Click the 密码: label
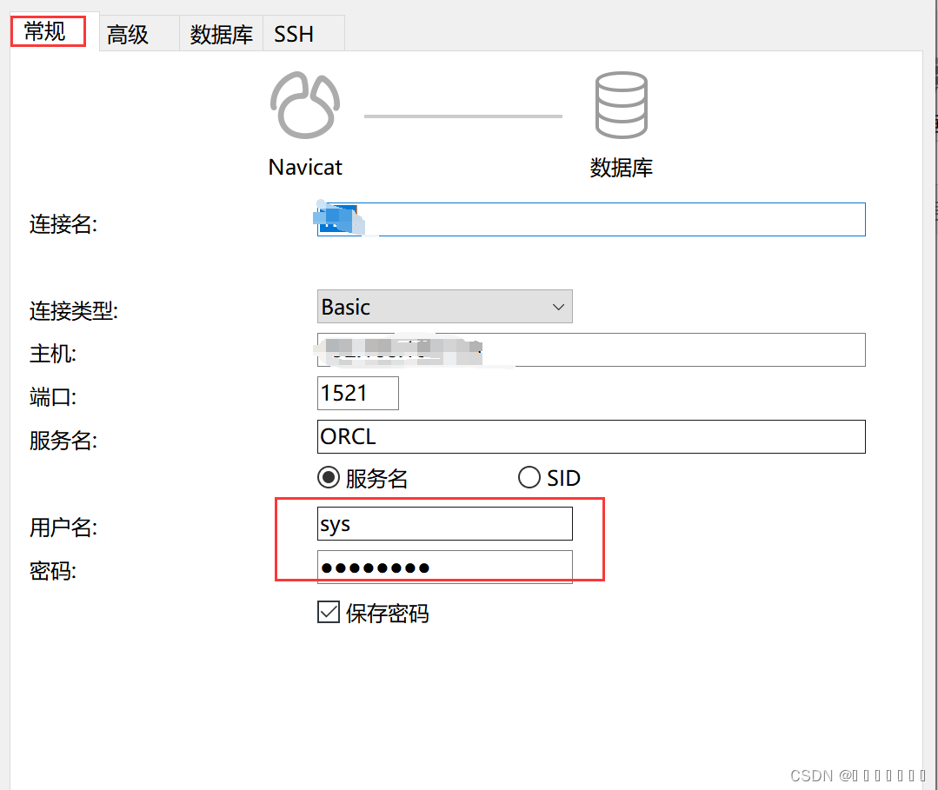938x790 pixels. [x=53, y=571]
